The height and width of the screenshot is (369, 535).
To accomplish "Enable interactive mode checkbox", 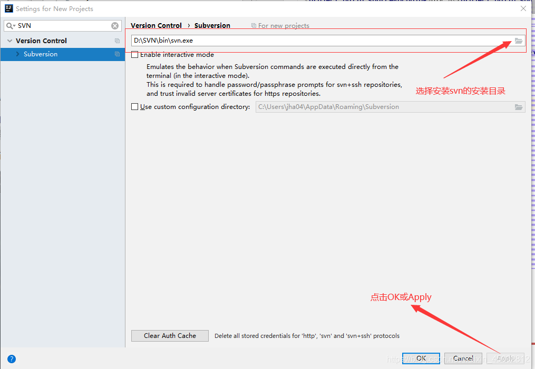I will [135, 55].
